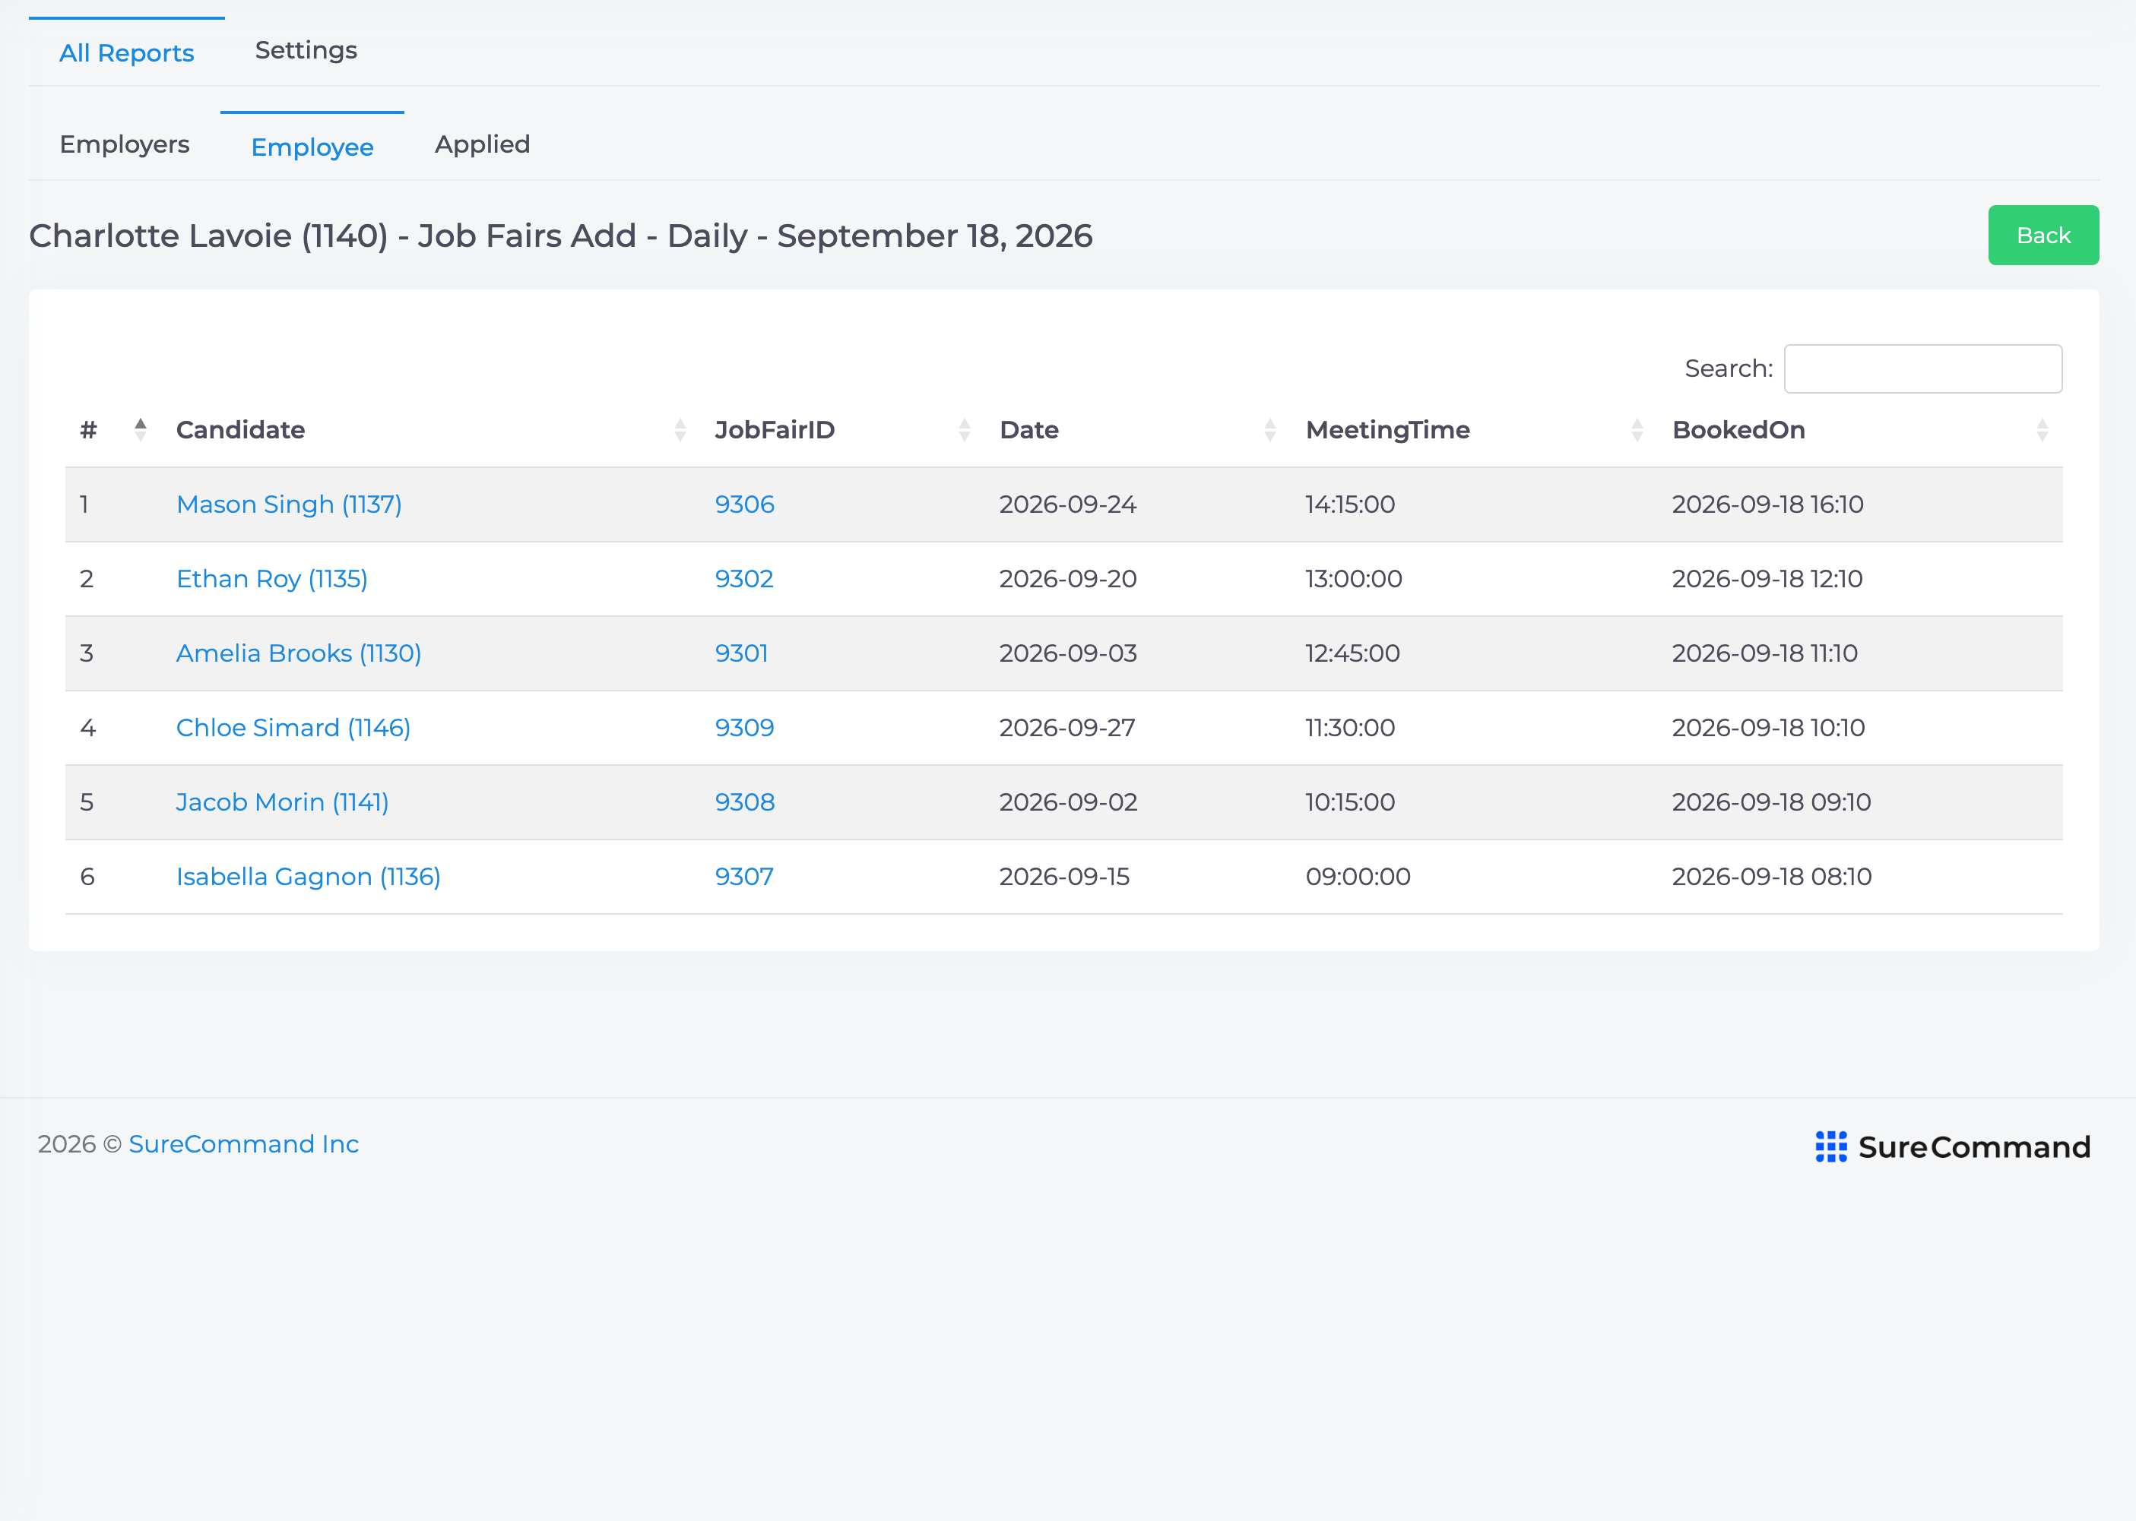Open candidate Mason Singh (1137)

point(290,504)
